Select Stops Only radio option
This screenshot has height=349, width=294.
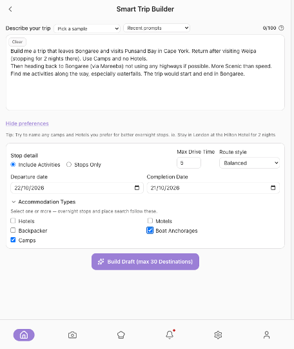69,165
